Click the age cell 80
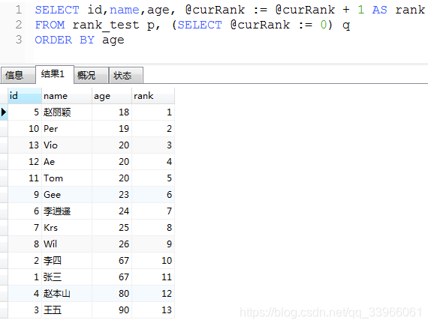This screenshot has height=326, width=428. tap(112, 294)
